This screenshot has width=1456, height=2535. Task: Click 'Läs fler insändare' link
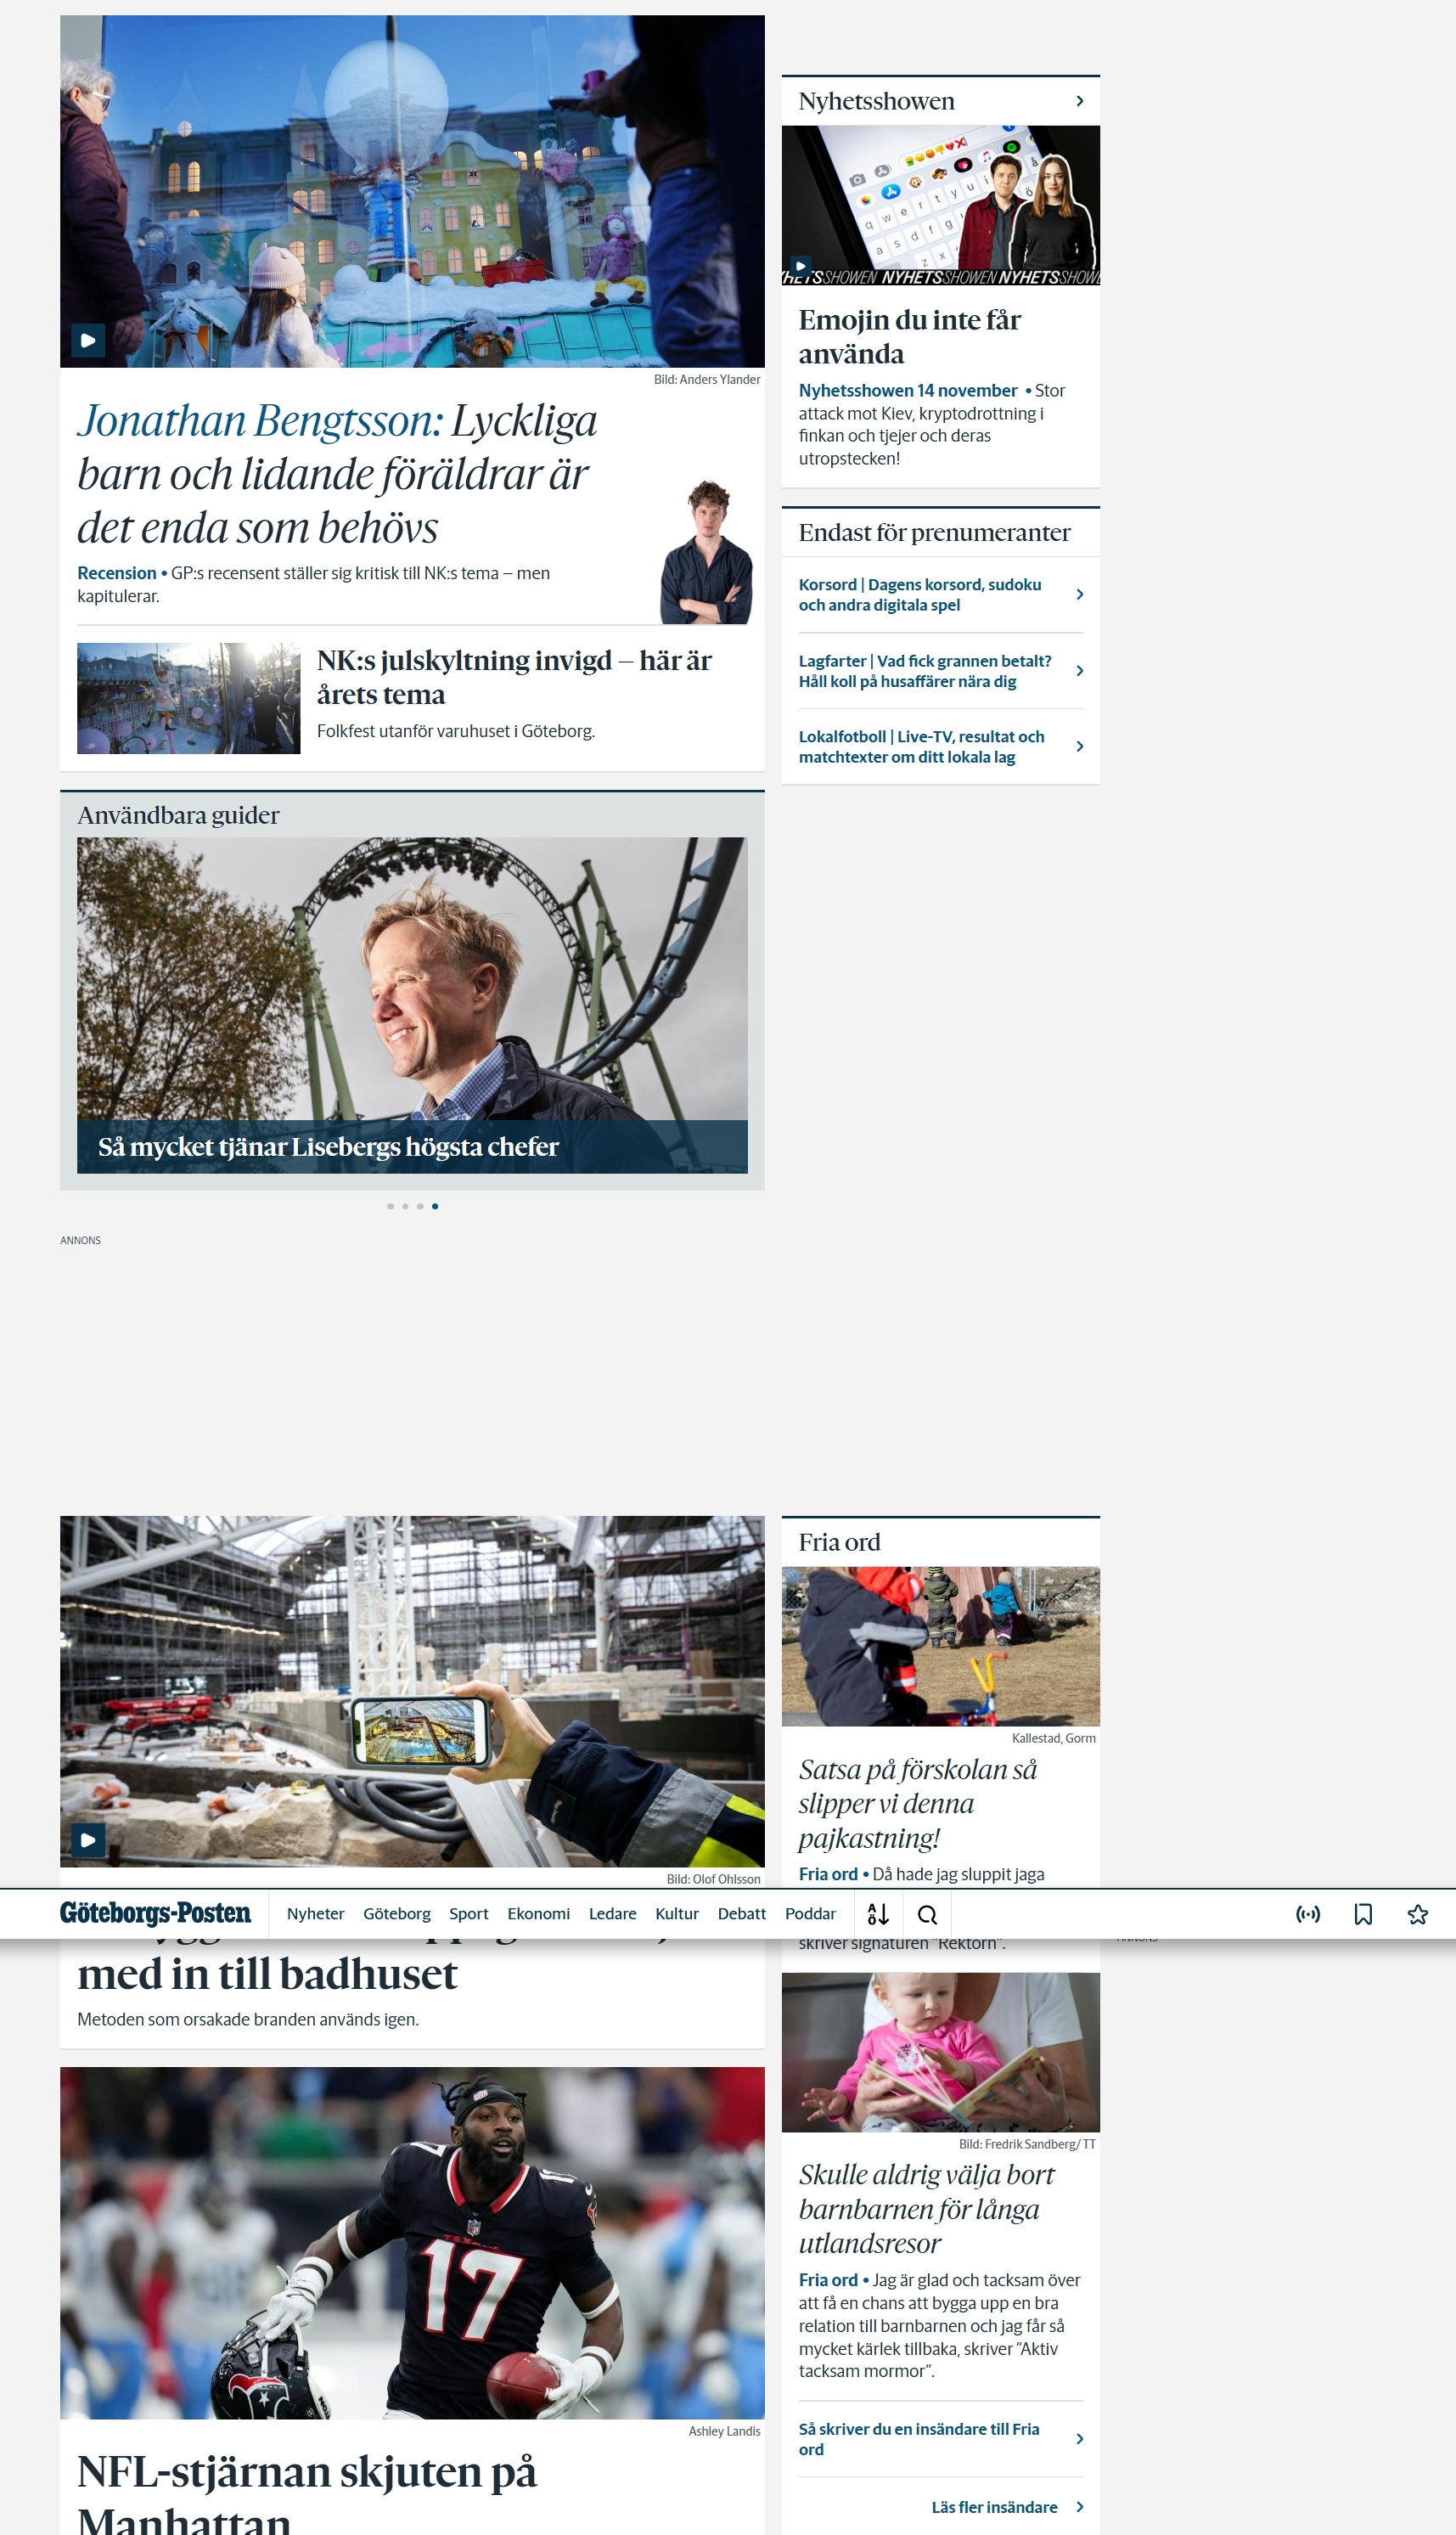pos(994,2506)
